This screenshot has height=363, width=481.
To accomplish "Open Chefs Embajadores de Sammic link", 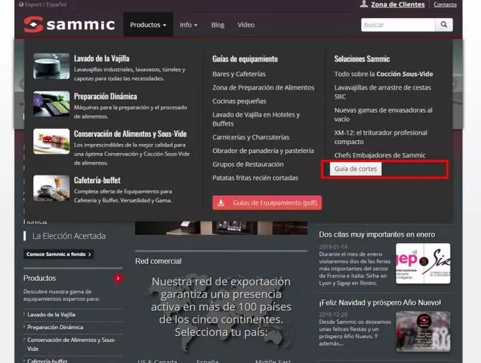I will (379, 155).
